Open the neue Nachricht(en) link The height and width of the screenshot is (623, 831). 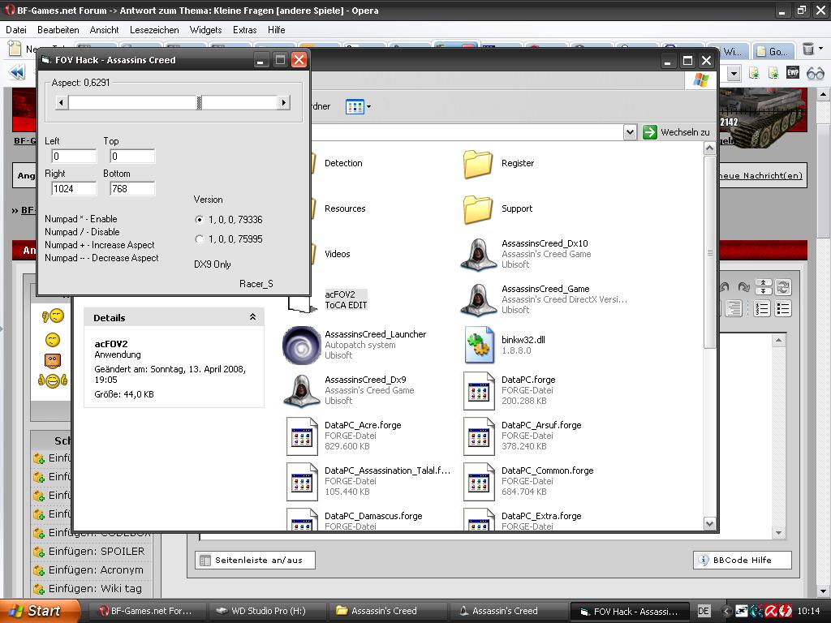[x=760, y=175]
